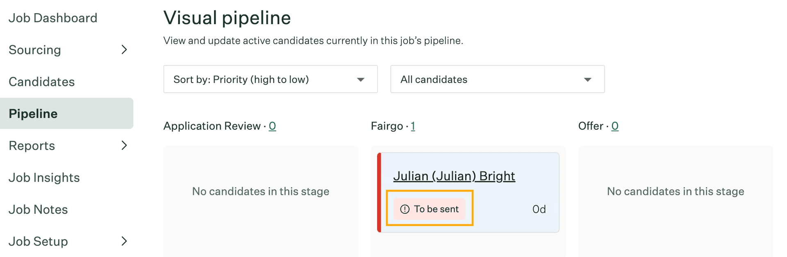This screenshot has width=787, height=257.
Task: Click the To be sent status badge
Action: [430, 209]
